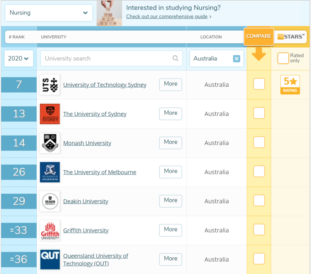The image size is (311, 274).
Task: Open the Deakin University link
Action: (x=86, y=201)
